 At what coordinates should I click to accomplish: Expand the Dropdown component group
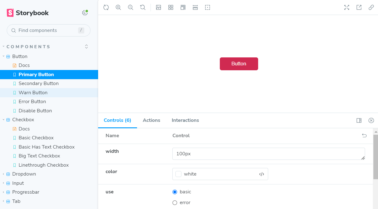point(24,174)
